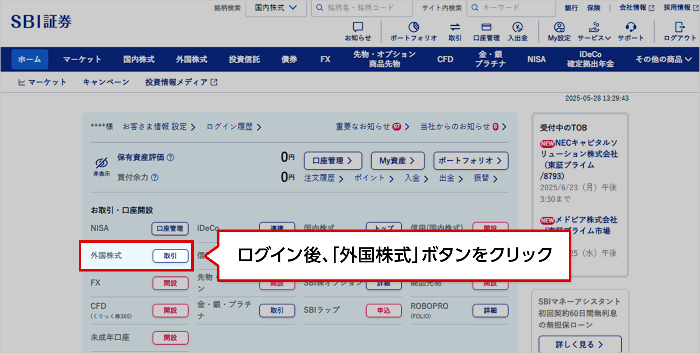Click the 未成年口座 開設 button
Screen dimensions: 700x353
point(170,338)
